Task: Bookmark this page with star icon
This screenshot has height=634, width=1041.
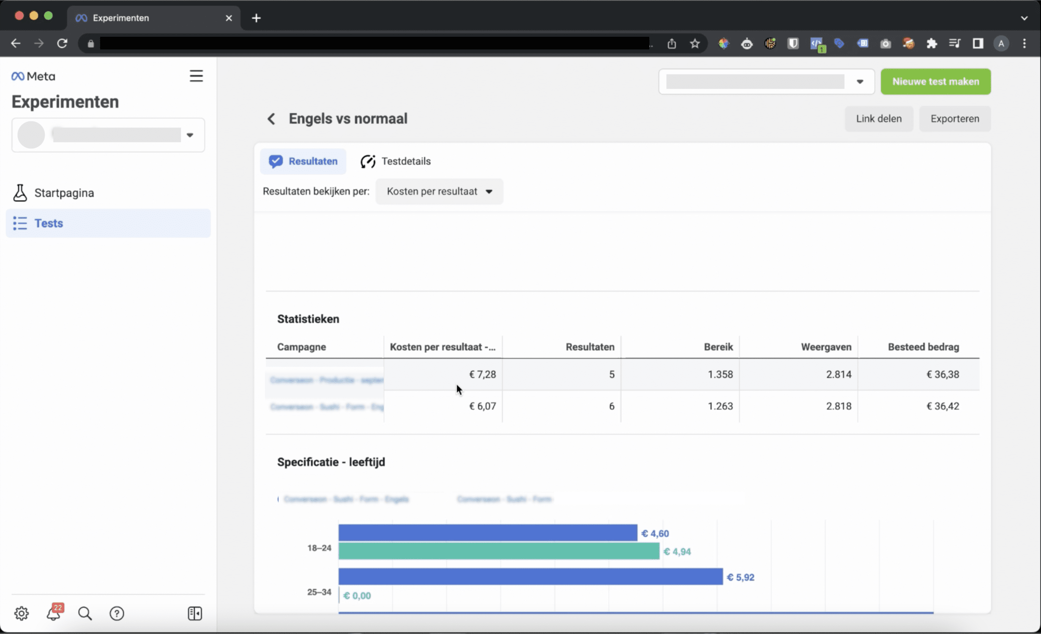Action: [695, 44]
